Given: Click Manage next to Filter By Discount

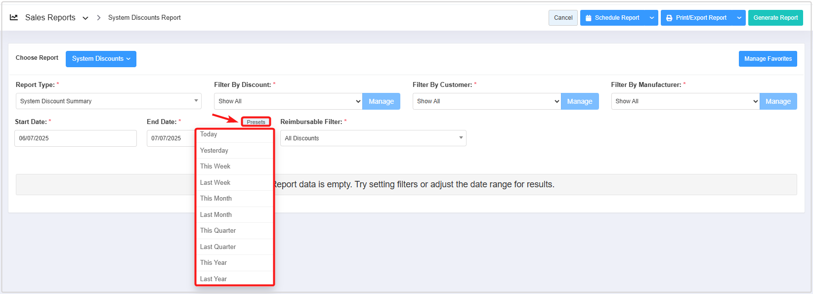Looking at the screenshot, I should (381, 101).
